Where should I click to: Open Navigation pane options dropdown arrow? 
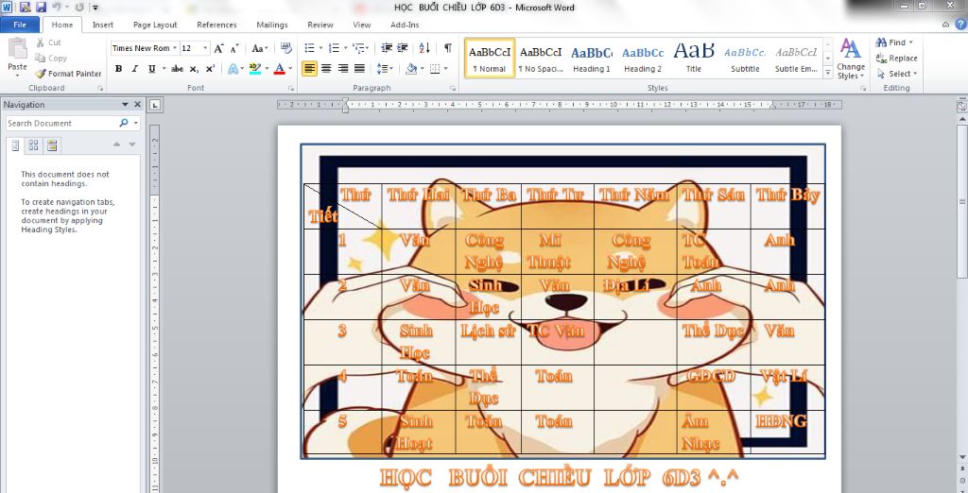coord(125,105)
